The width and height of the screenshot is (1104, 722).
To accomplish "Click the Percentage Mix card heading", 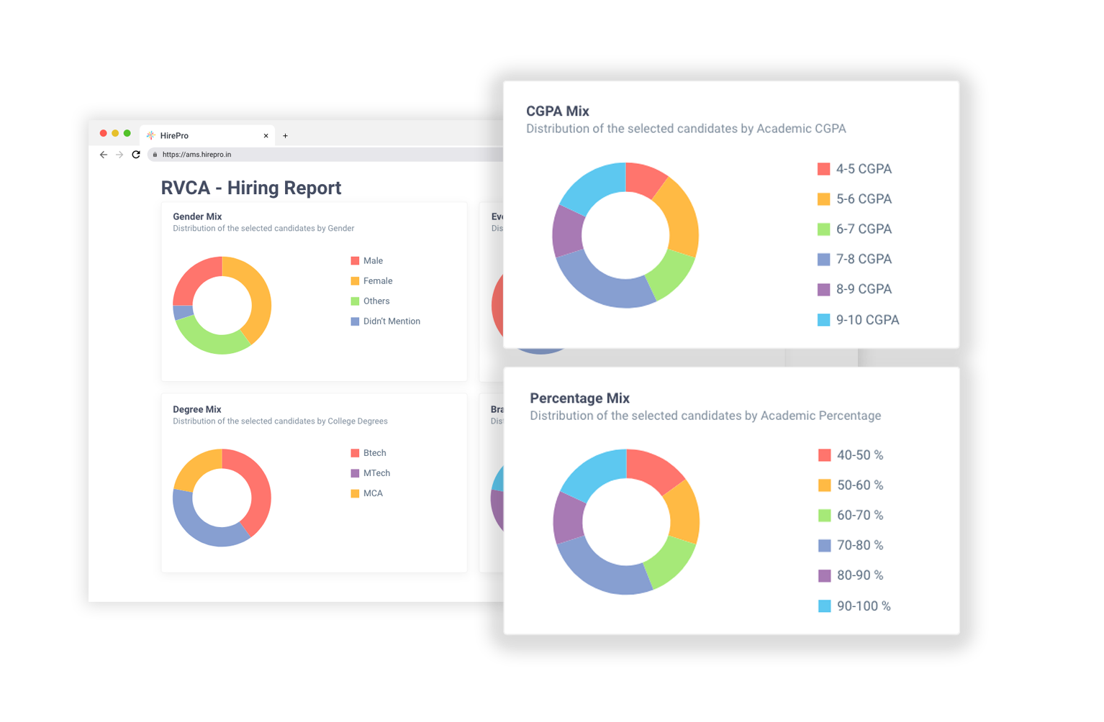I will click(x=579, y=398).
